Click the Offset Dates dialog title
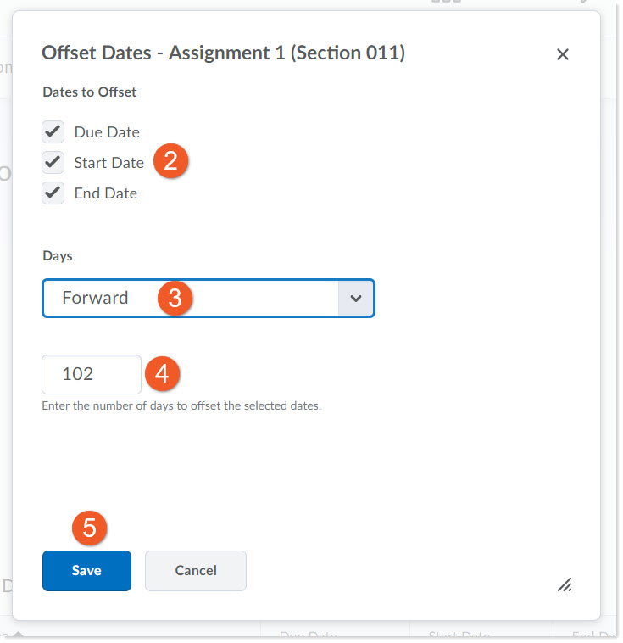This screenshot has height=643, width=623. pos(223,53)
